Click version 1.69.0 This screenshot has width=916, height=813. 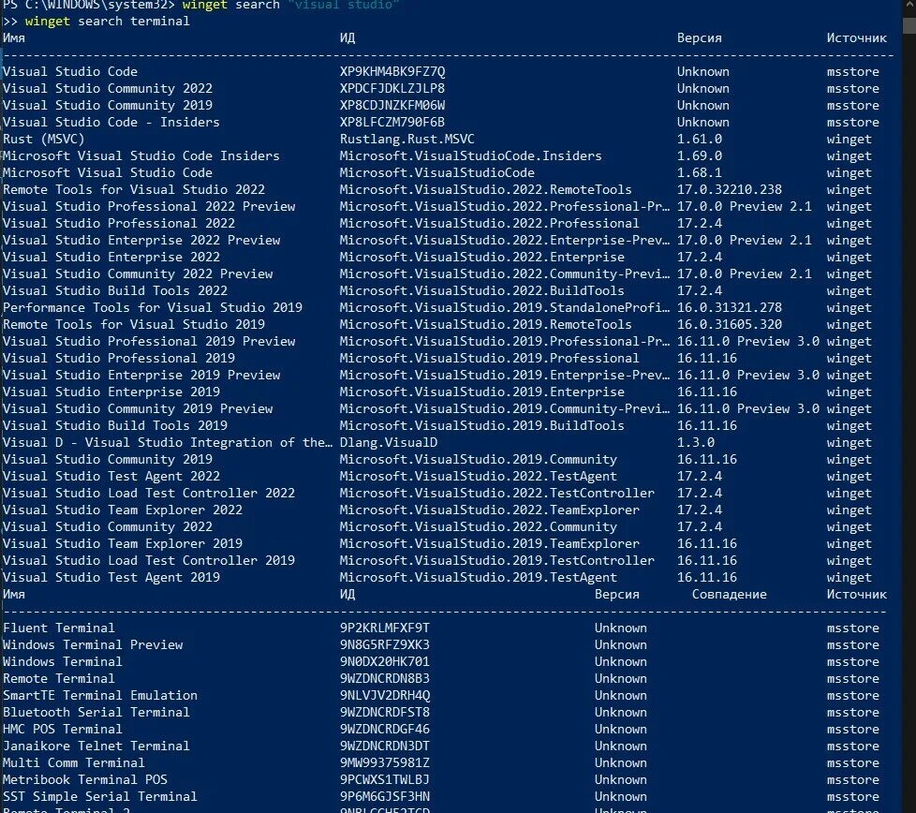(700, 156)
